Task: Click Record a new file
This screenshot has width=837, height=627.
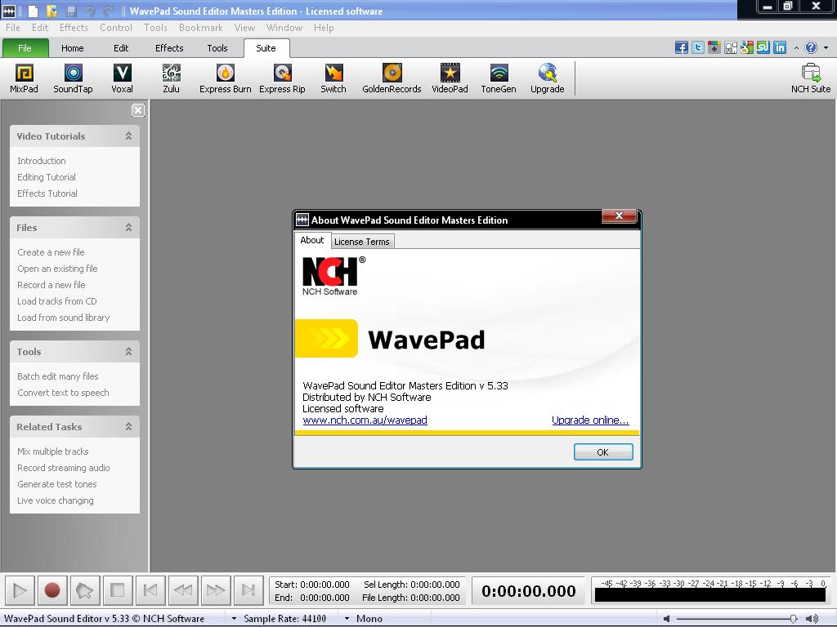Action: click(x=51, y=285)
